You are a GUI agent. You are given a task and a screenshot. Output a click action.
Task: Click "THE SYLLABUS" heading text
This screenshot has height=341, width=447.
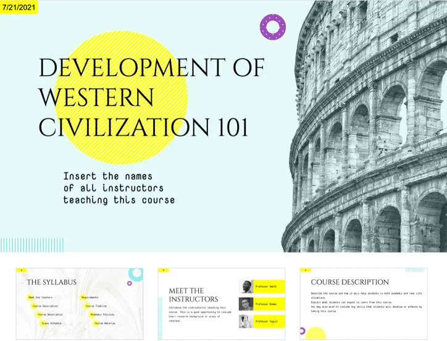pos(52,282)
